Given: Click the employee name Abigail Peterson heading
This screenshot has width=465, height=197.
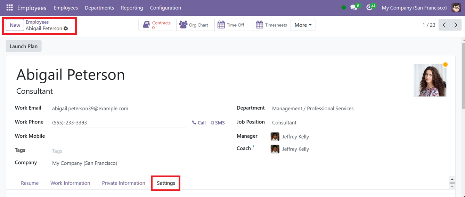Looking at the screenshot, I should tap(71, 75).
